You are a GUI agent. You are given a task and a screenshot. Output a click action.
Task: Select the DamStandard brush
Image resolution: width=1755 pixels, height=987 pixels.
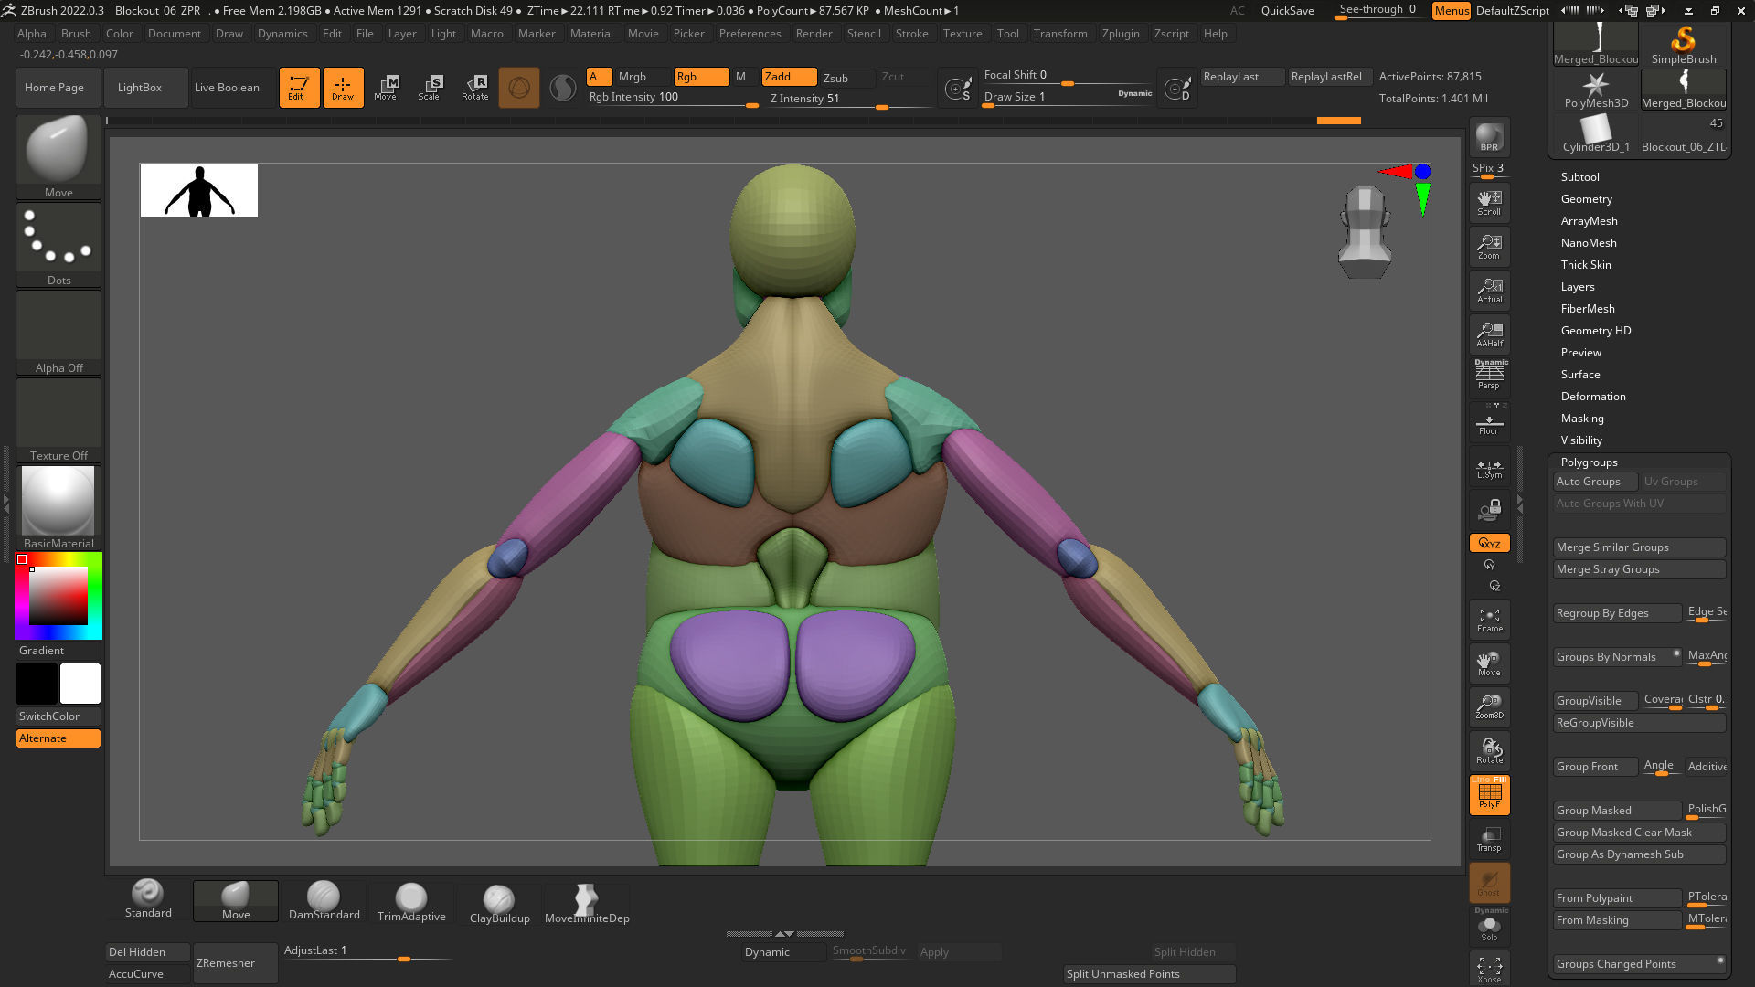(x=324, y=900)
